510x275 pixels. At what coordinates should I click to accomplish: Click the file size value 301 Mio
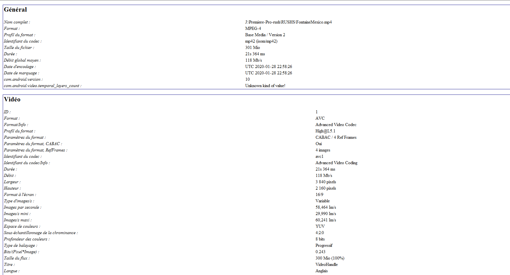[x=252, y=48]
